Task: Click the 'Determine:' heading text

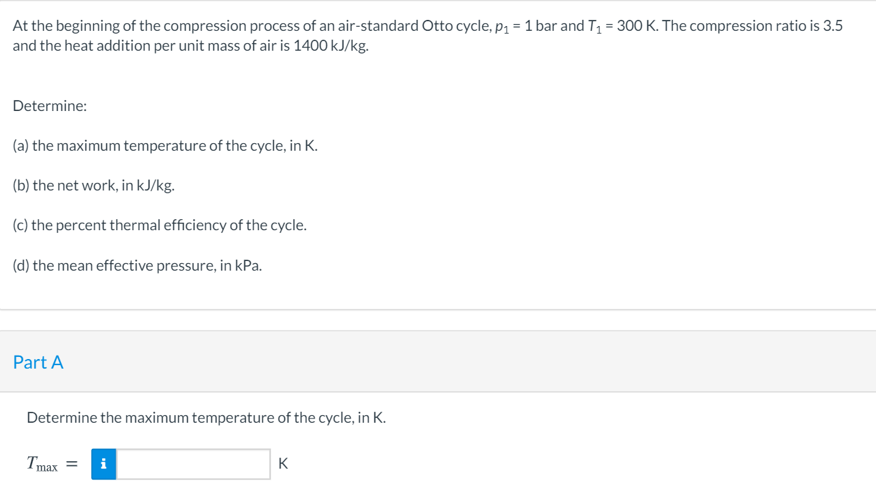Action: click(50, 106)
